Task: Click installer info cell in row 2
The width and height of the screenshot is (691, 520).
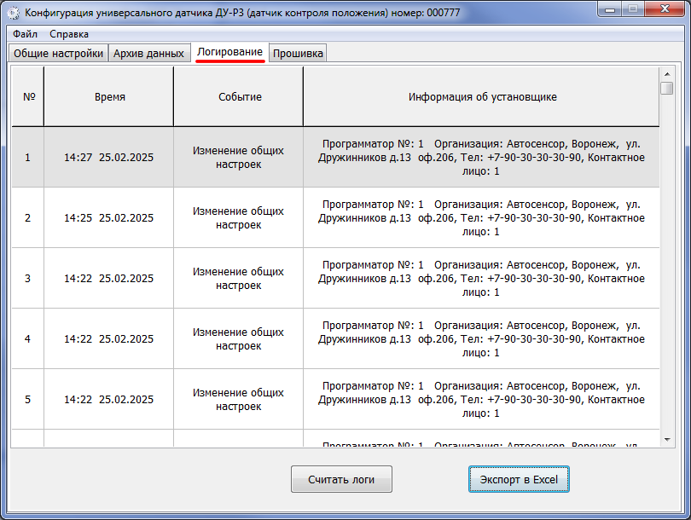Action: 482,217
